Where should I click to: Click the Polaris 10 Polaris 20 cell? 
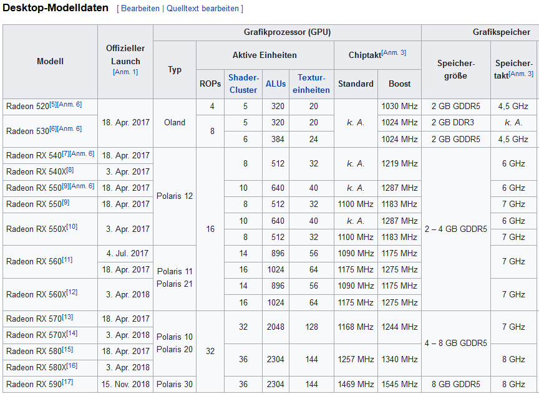pyautogui.click(x=175, y=343)
